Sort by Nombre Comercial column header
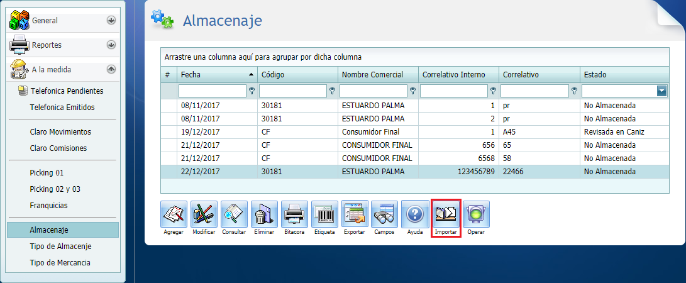Screen dimensions: 686x283 click(x=379, y=75)
